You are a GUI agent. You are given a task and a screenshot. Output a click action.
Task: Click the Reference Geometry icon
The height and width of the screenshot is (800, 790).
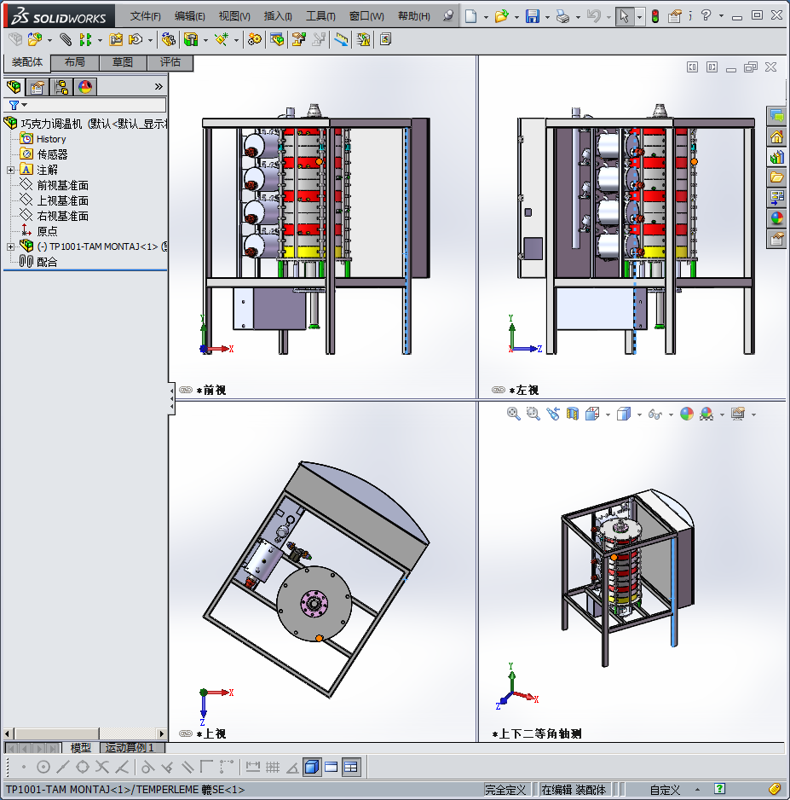[x=222, y=39]
